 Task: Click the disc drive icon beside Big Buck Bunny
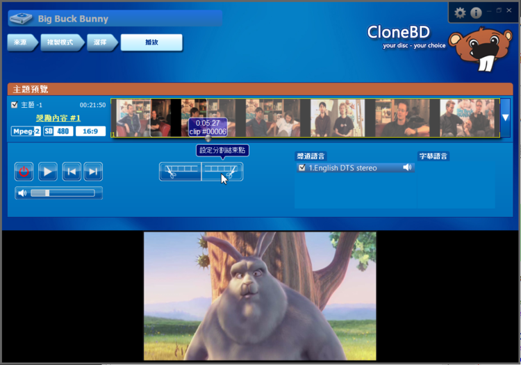[21, 18]
